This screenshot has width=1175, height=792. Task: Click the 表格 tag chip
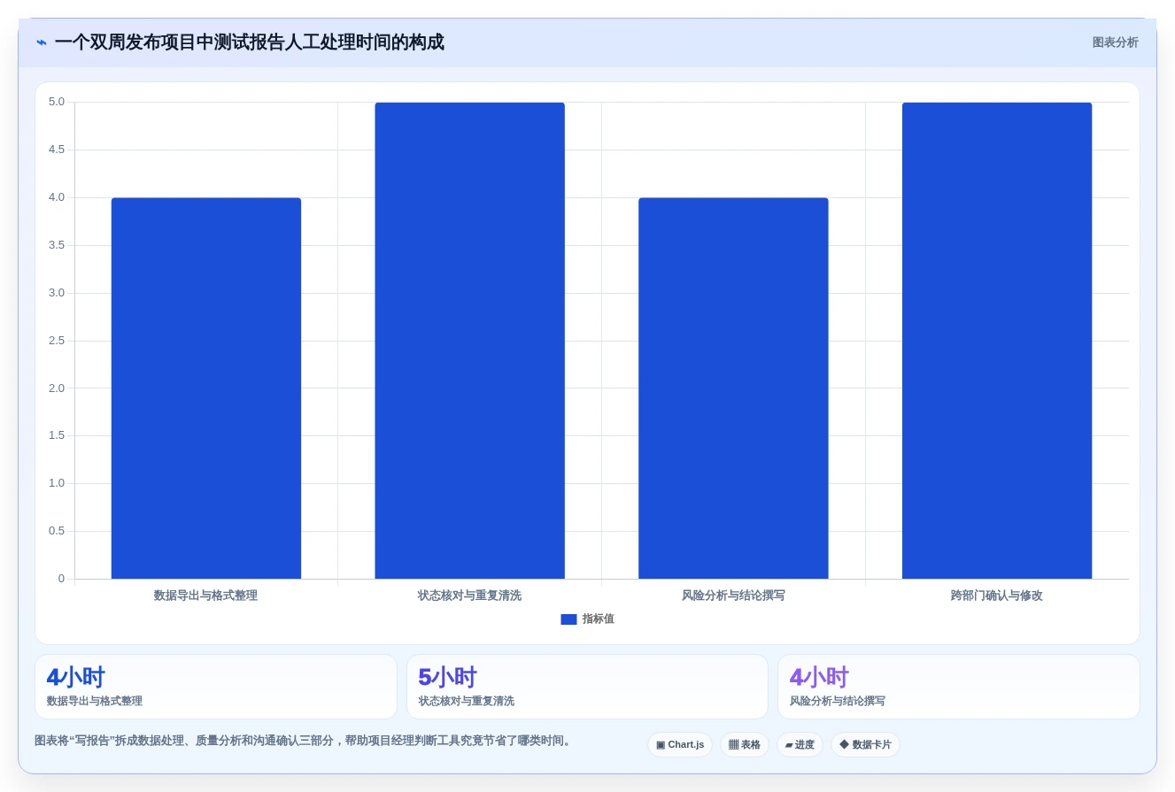point(745,745)
